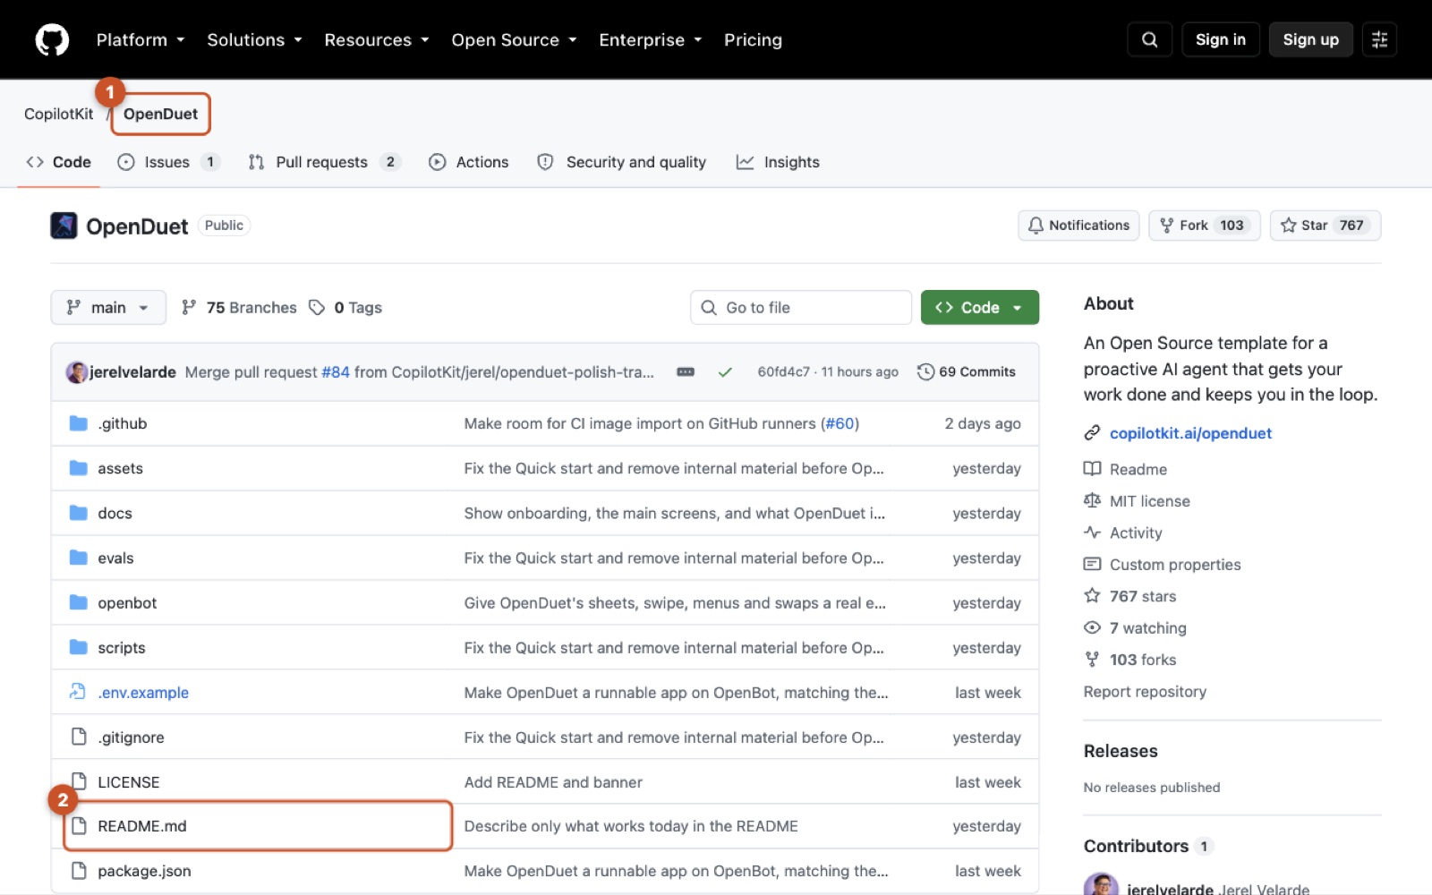Open the green Code dropdown button
This screenshot has height=895, width=1432.
pos(980,307)
